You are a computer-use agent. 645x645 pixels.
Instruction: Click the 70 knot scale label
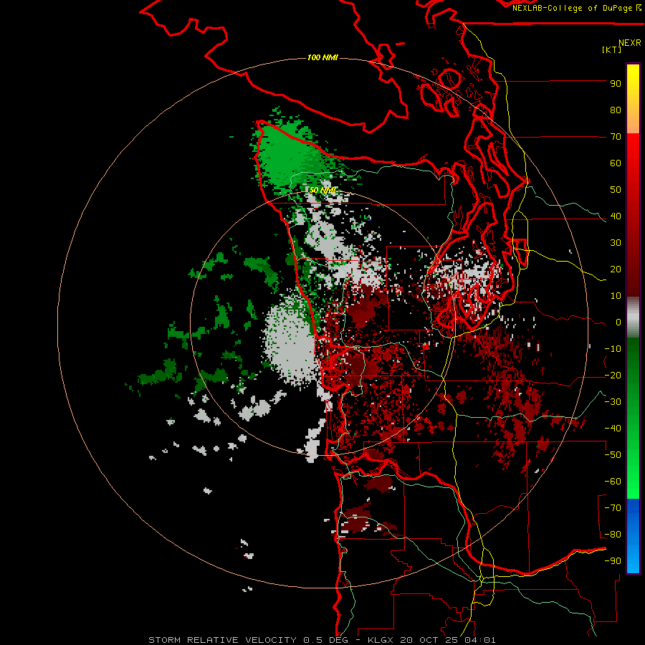616,137
